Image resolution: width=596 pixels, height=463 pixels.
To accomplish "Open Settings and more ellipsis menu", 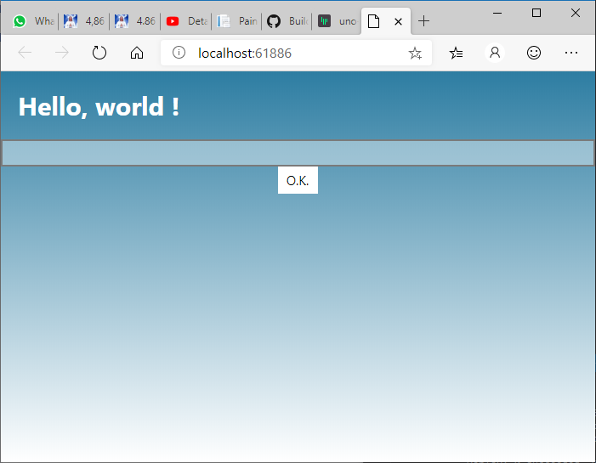I will 571,53.
